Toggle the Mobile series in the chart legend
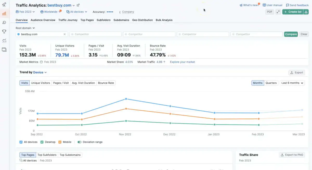 [60, 142]
